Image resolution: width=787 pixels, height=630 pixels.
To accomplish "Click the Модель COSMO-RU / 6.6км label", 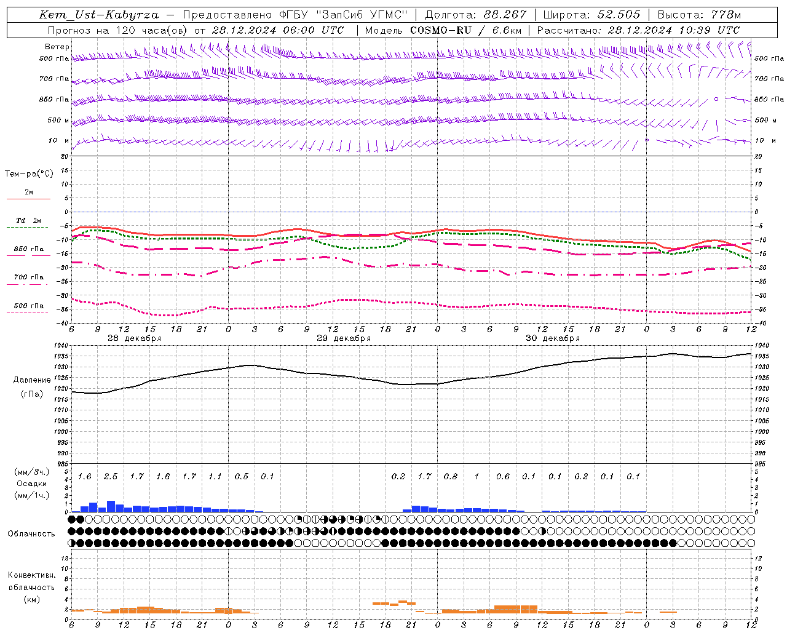I will coord(443,30).
